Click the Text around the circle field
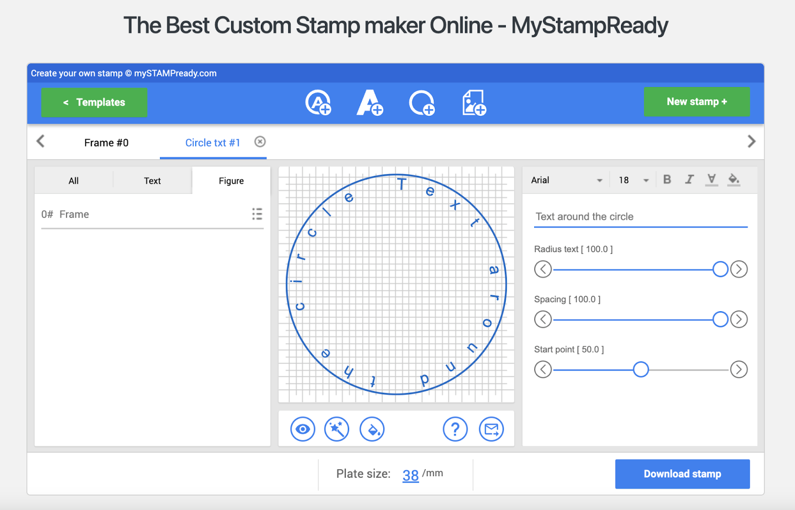Image resolution: width=795 pixels, height=510 pixels. tap(640, 217)
